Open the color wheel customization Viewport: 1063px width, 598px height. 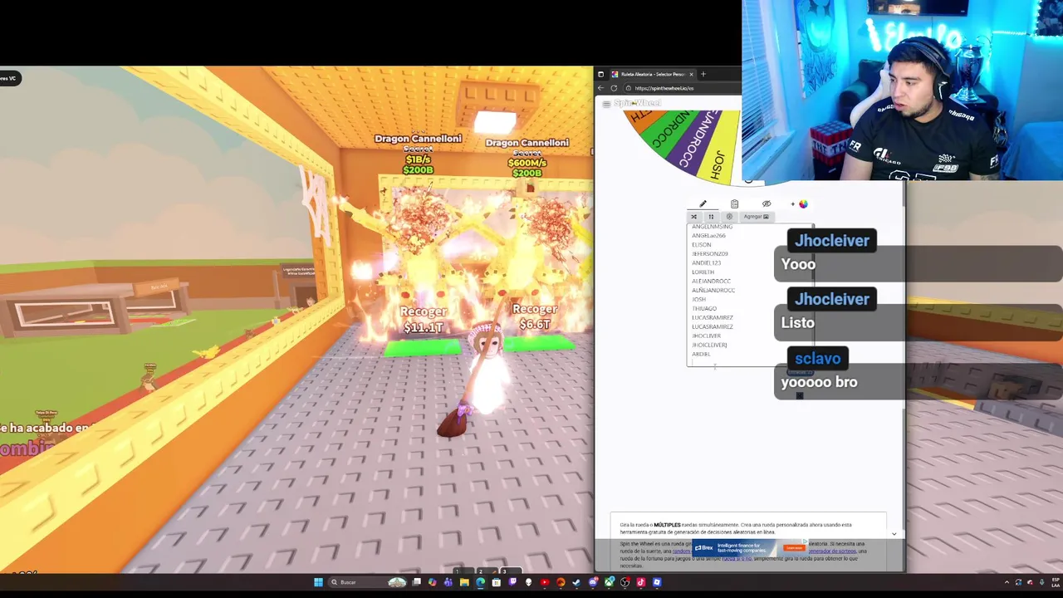pyautogui.click(x=803, y=204)
